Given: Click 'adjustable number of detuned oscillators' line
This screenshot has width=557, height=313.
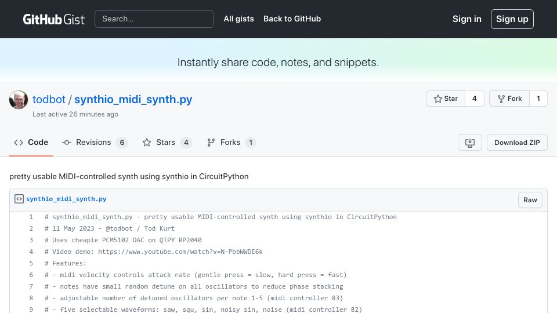Looking at the screenshot, I should (x=194, y=298).
